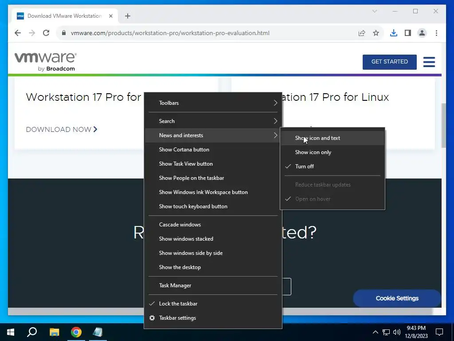Choose Cascade windows
Image resolution: width=454 pixels, height=341 pixels.
[x=213, y=225]
